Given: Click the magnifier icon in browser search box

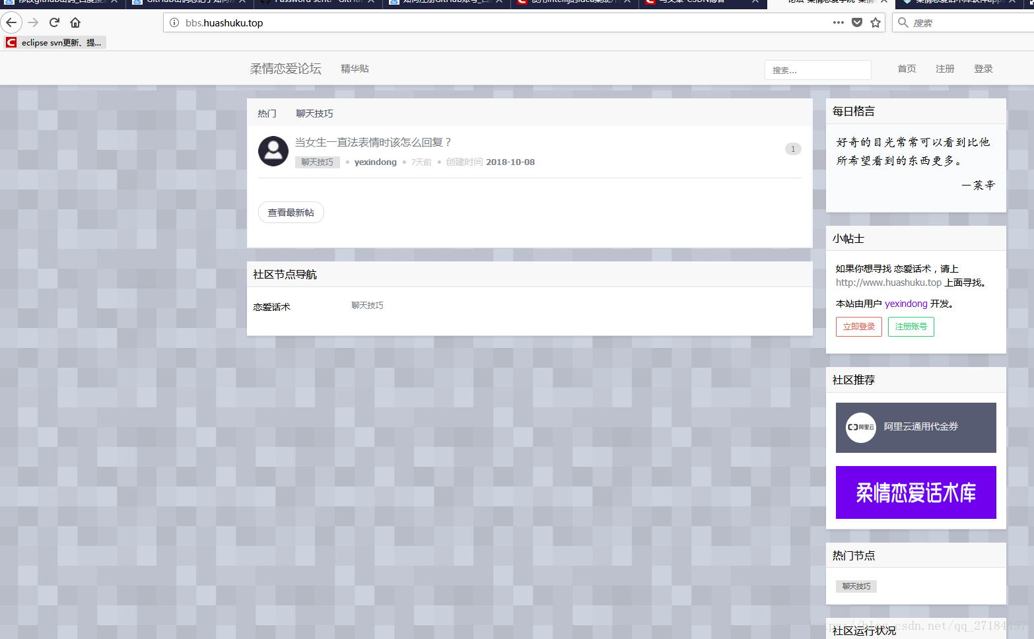Looking at the screenshot, I should click(x=903, y=22).
